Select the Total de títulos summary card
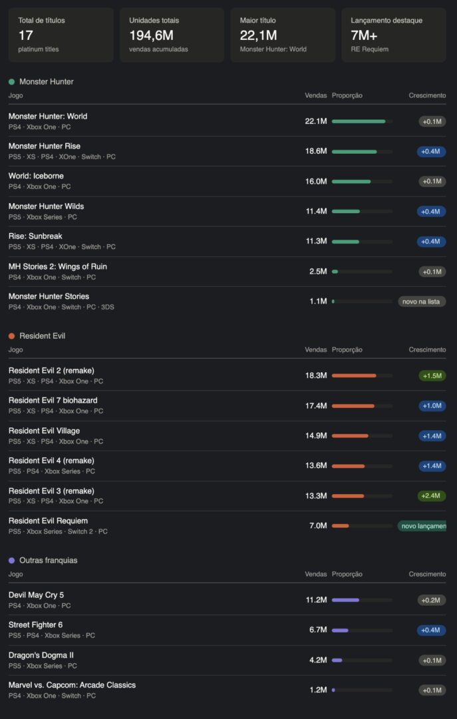The image size is (457, 719). click(61, 35)
